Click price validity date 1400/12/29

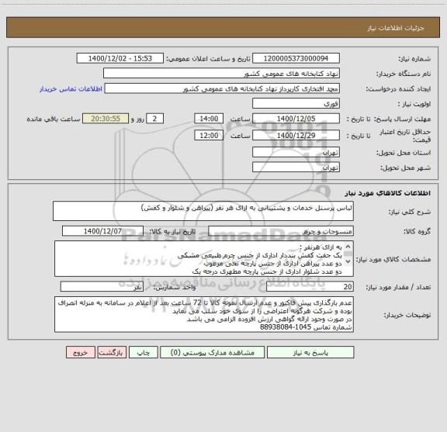(x=296, y=136)
